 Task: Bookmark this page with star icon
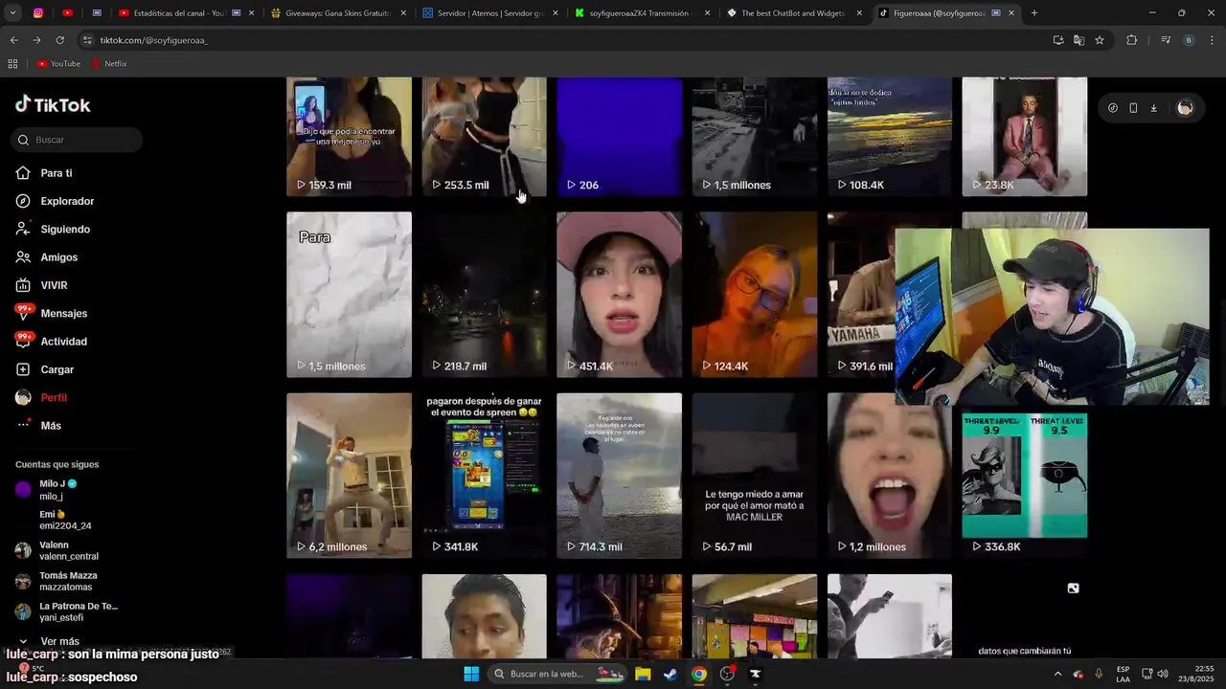(x=1100, y=40)
